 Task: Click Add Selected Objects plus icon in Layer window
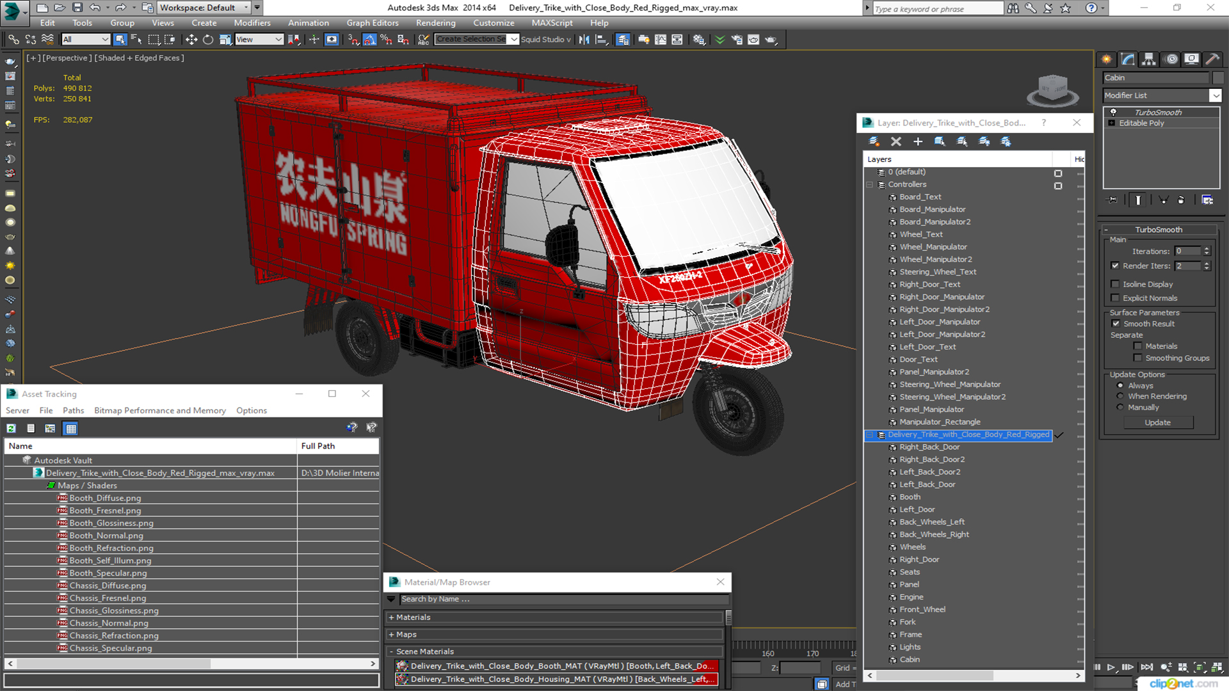918,141
